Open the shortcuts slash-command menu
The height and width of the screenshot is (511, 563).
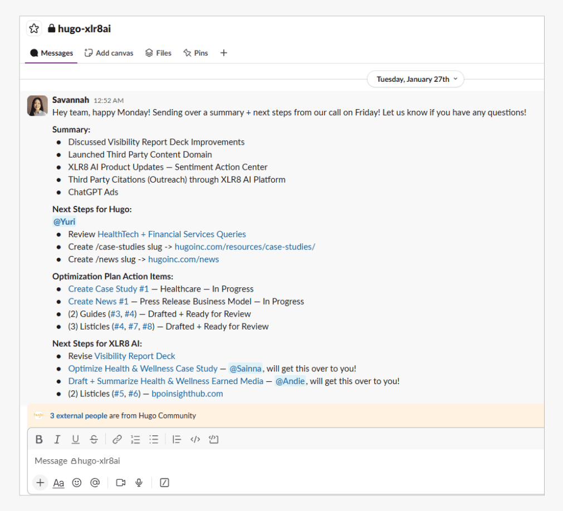point(164,483)
